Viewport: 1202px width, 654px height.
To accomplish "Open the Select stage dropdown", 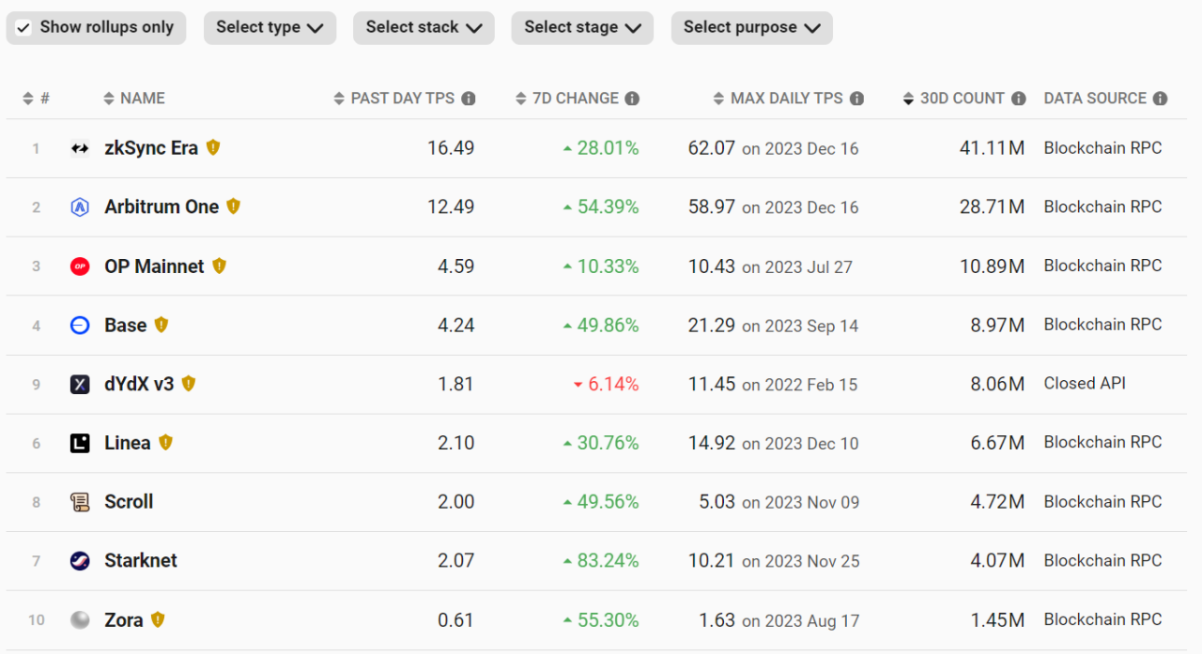I will click(x=582, y=28).
